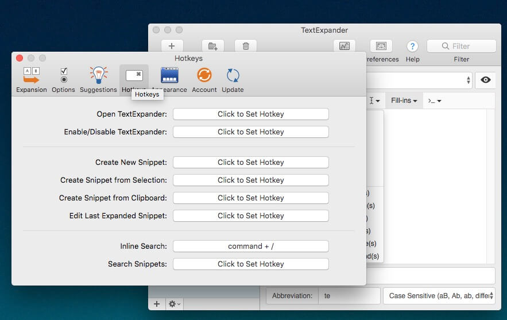This screenshot has width=507, height=320.
Task: Open the gear action menu
Action: click(174, 304)
